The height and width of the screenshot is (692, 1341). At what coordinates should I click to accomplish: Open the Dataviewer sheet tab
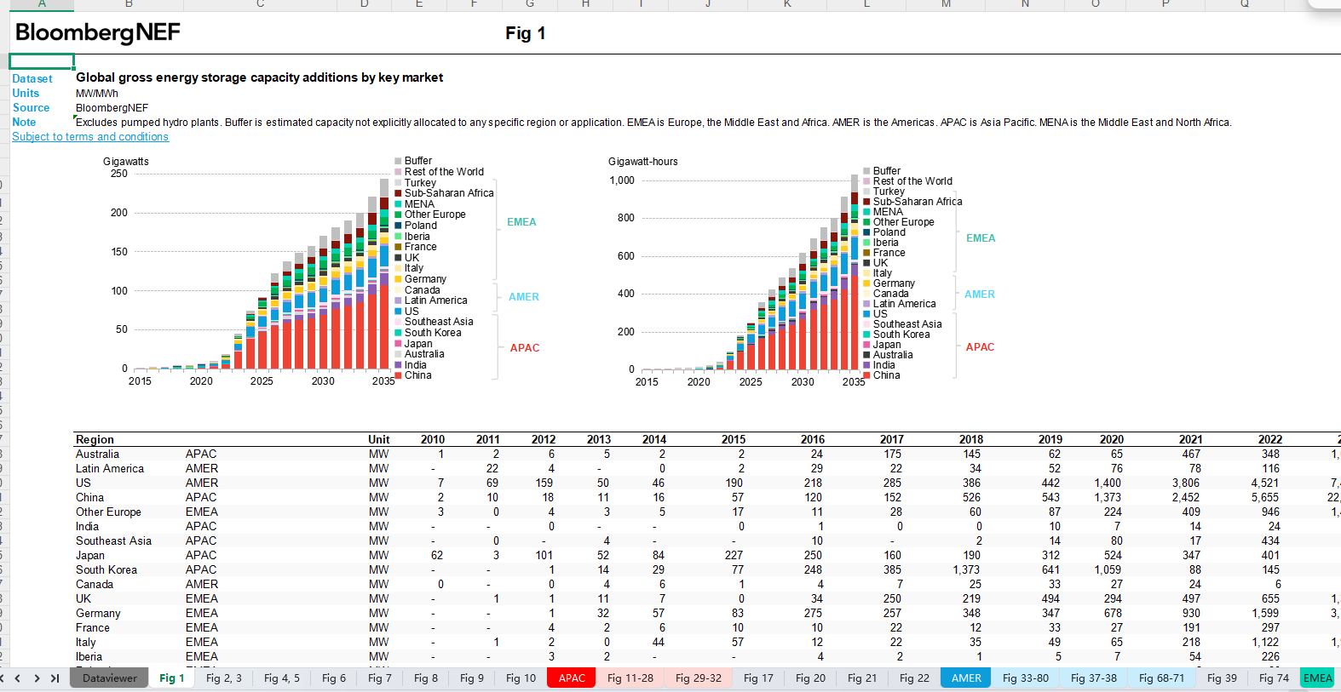[110, 678]
